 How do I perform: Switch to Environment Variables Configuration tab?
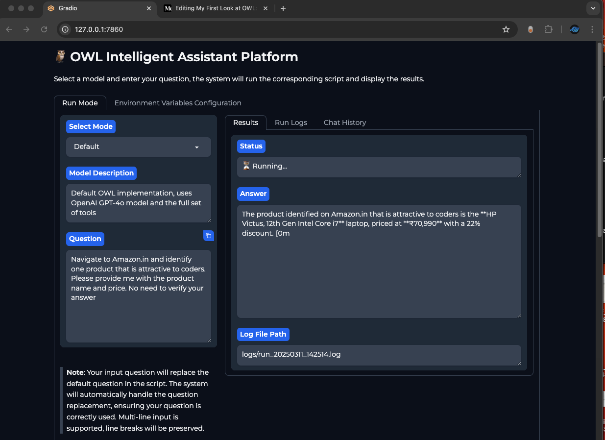pos(178,103)
